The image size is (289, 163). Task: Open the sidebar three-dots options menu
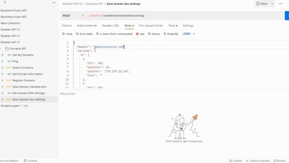(x=54, y=3)
